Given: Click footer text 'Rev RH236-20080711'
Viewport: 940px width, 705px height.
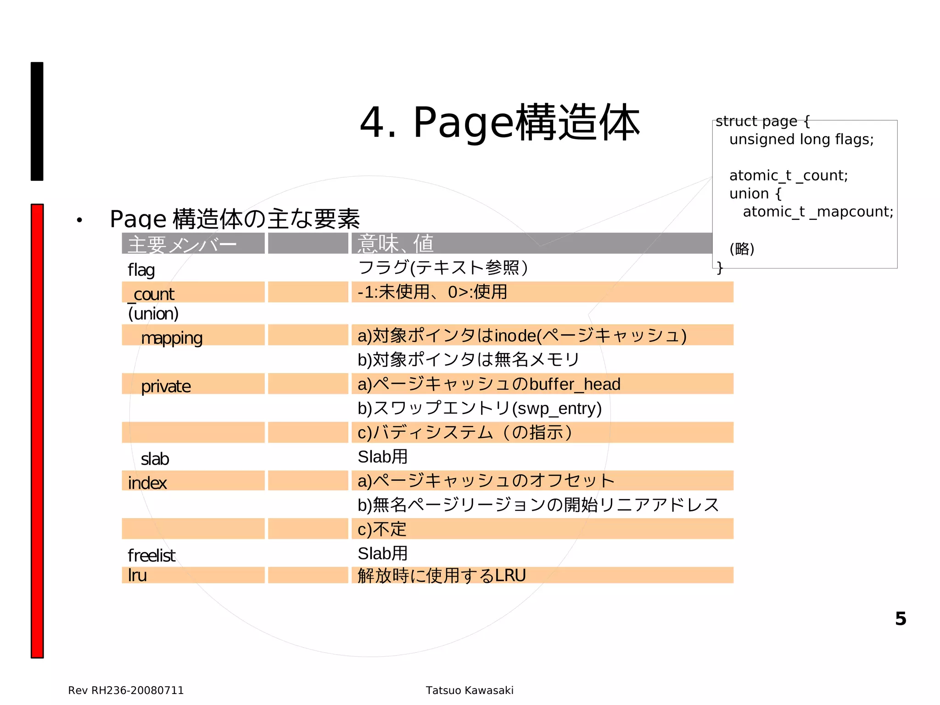Looking at the screenshot, I should [126, 690].
